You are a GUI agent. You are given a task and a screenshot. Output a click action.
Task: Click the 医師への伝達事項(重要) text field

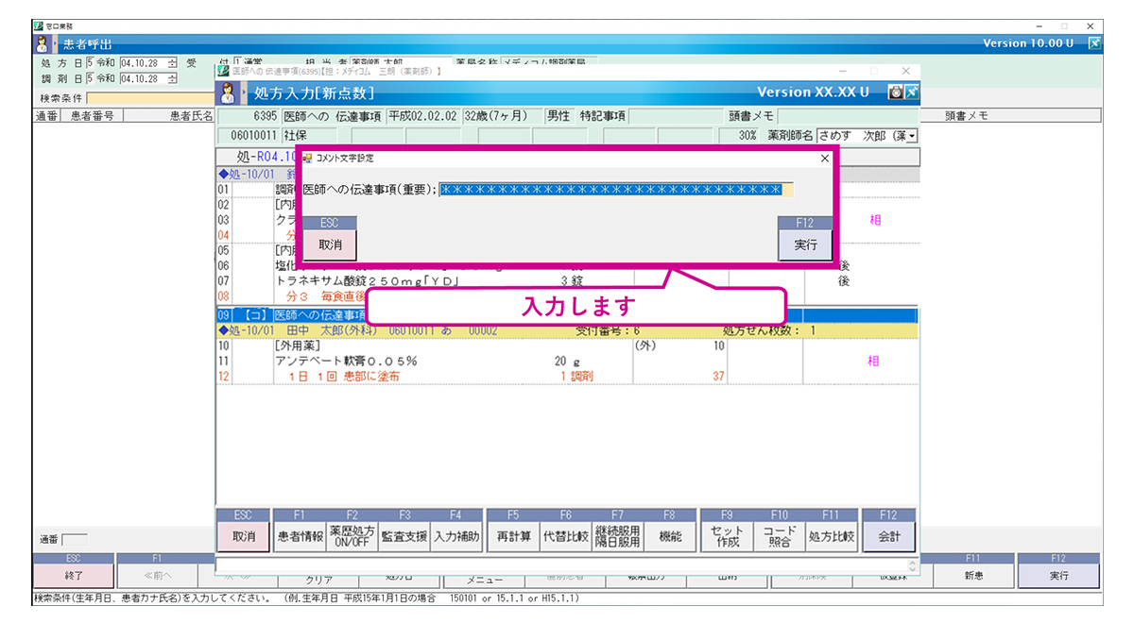coord(615,190)
